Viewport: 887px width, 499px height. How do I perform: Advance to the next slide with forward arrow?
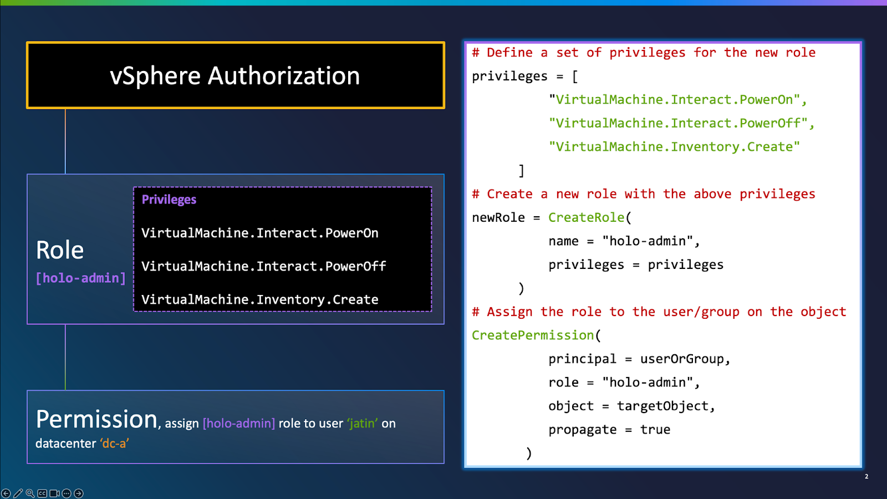(79, 493)
